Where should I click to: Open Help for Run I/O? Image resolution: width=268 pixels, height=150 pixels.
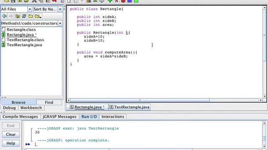[x=11, y=143]
